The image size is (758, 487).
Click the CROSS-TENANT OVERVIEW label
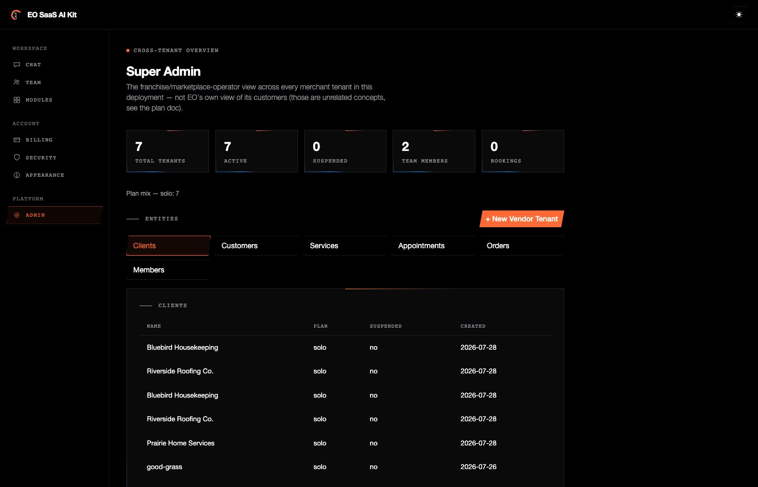[176, 50]
